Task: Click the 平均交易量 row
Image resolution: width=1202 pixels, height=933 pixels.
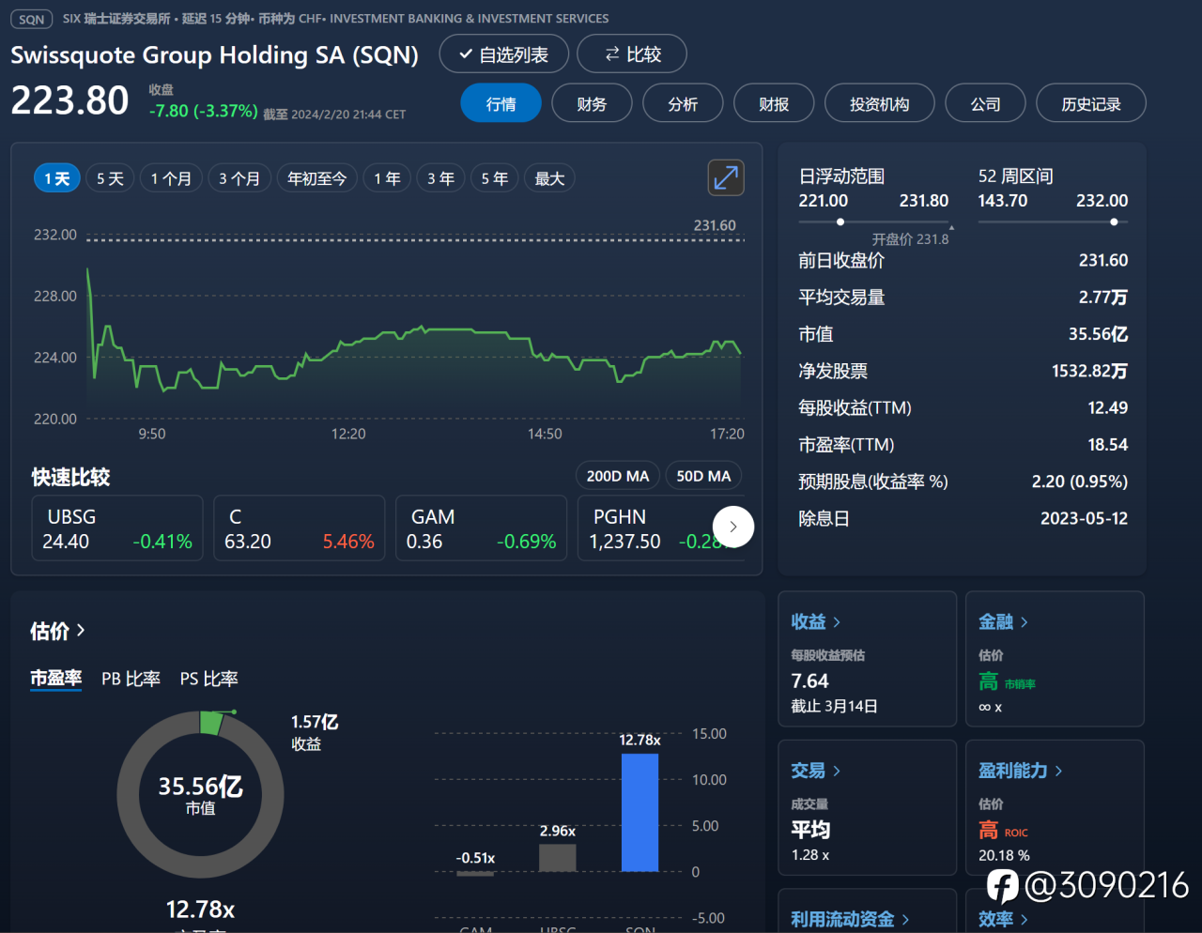Action: 963,297
